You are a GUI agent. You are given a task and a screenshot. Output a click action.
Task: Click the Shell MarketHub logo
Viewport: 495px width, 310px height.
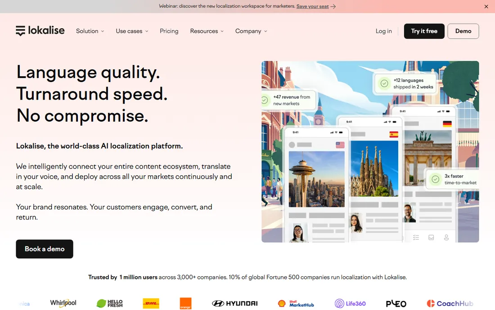coord(296,303)
